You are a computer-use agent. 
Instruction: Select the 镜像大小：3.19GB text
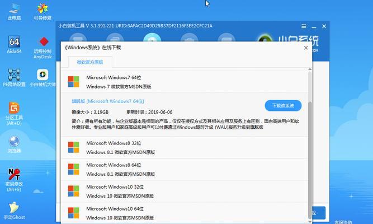[x=90, y=112]
